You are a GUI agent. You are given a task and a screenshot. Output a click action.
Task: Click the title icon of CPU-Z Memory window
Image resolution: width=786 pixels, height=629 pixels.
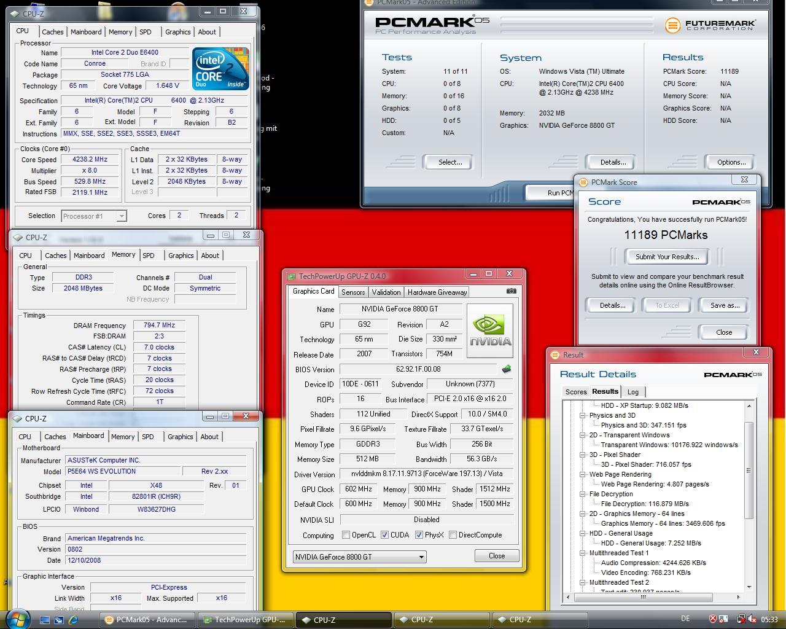click(18, 238)
